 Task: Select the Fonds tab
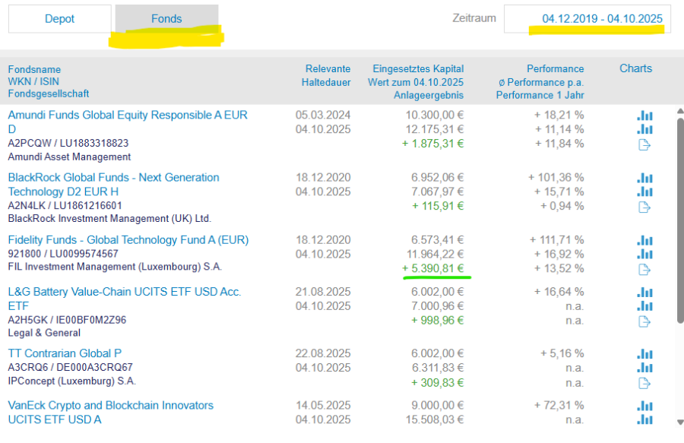[166, 19]
